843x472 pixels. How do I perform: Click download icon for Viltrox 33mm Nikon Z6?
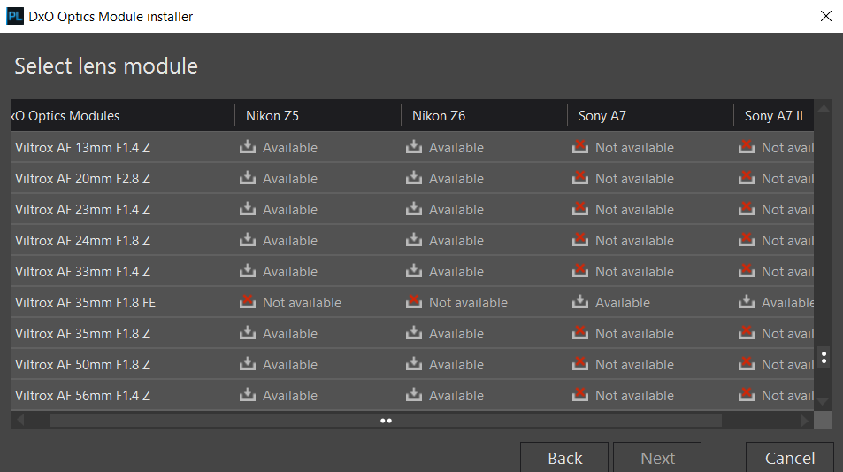[413, 271]
